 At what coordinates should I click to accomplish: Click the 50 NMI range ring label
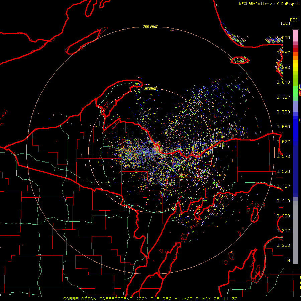point(150,88)
